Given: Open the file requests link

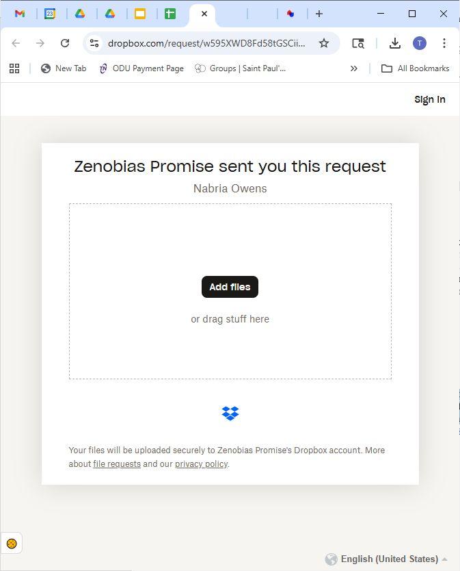Looking at the screenshot, I should point(117,464).
